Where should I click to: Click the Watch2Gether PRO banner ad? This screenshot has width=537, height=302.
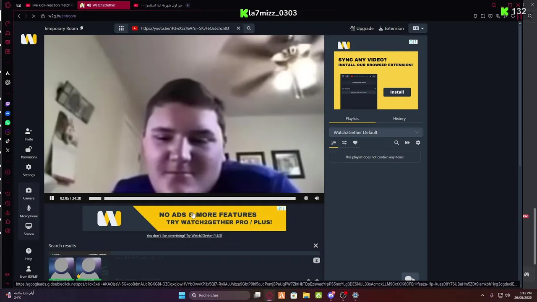tap(184, 218)
